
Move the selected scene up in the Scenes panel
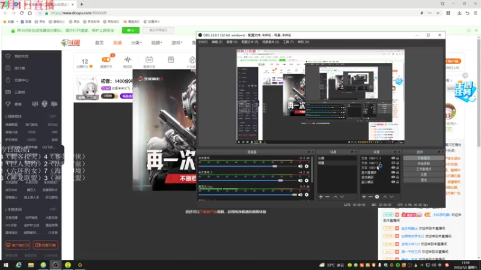click(x=335, y=197)
